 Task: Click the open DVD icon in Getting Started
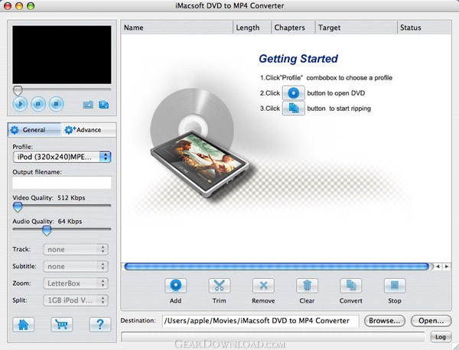pos(293,93)
